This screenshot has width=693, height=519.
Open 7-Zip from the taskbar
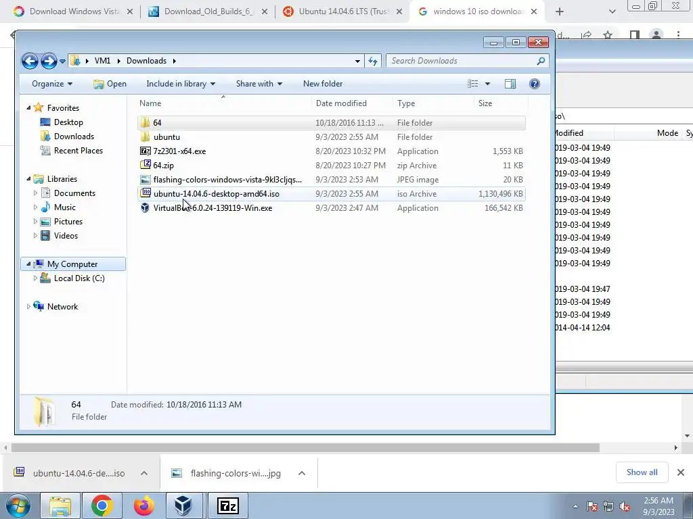[227, 505]
